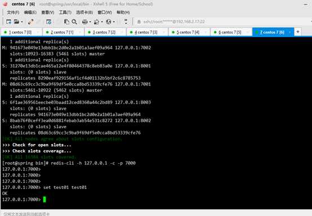Switch to the '6 centos 7 [5]' tab
This screenshot has height=216, width=312.
coord(231,32)
